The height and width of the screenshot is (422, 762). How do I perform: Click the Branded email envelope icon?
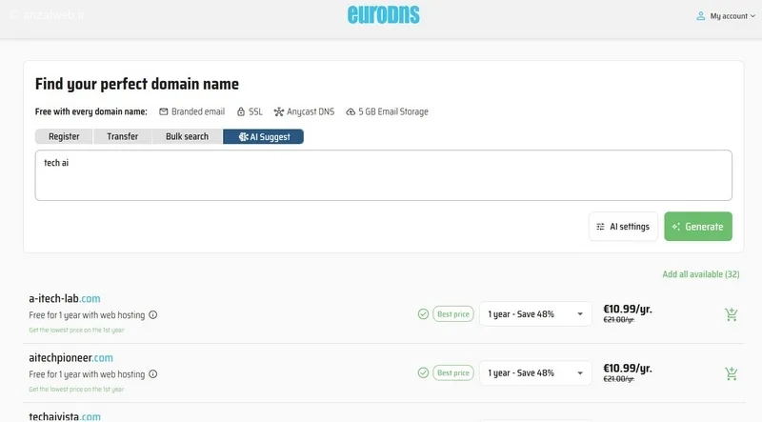tap(164, 111)
